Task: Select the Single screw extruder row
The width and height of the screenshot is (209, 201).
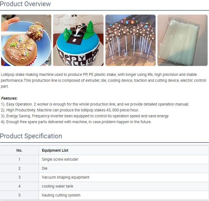Action: 104,159
